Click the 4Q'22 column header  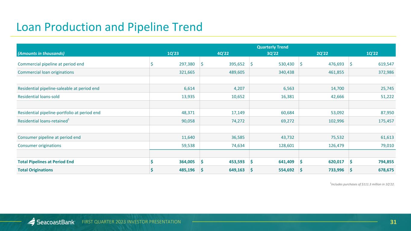(223, 53)
